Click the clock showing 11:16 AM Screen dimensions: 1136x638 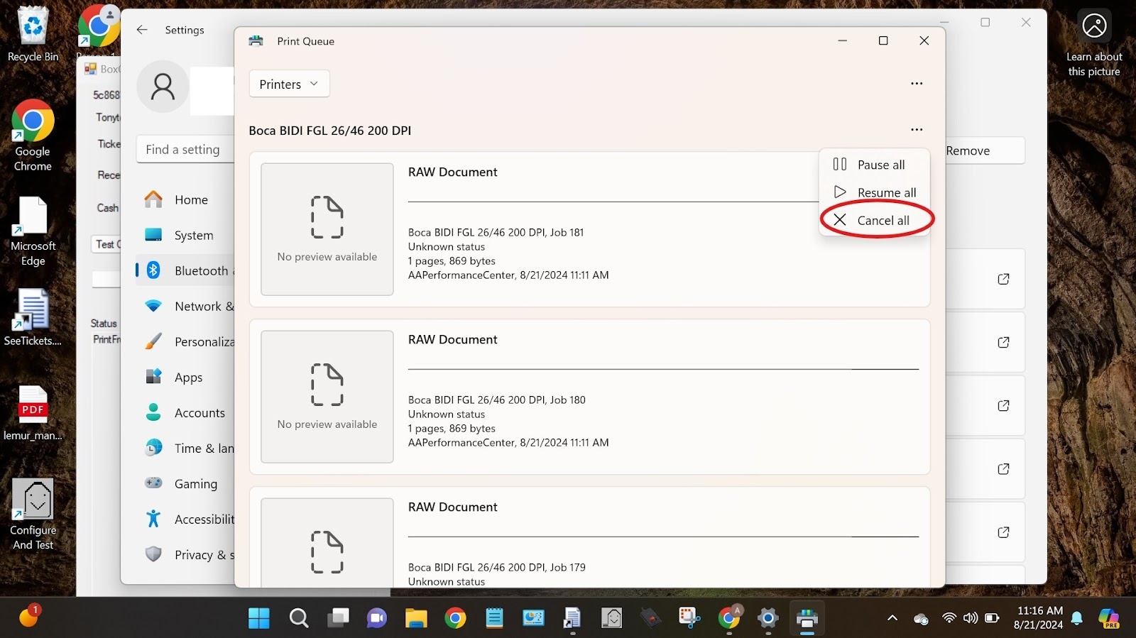pos(1040,610)
